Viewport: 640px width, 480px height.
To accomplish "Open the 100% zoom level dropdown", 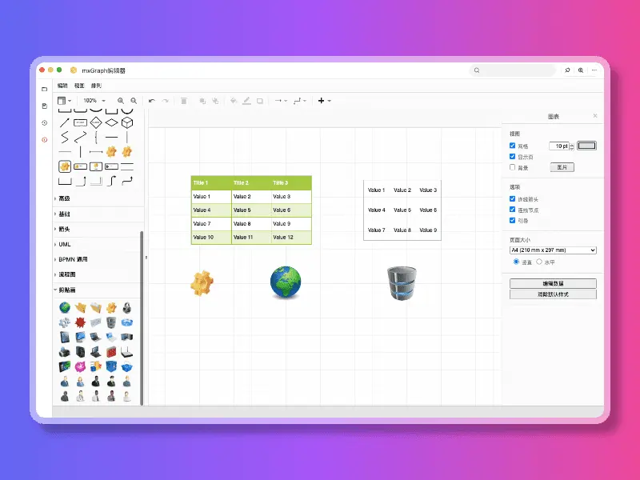I will point(94,101).
